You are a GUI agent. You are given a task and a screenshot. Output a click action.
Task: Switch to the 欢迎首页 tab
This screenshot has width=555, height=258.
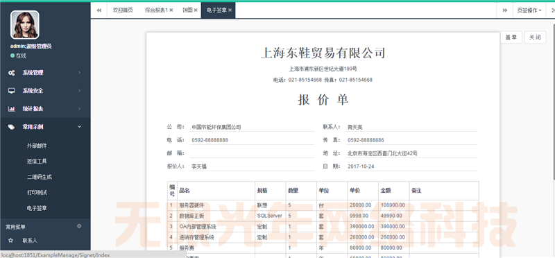[123, 10]
